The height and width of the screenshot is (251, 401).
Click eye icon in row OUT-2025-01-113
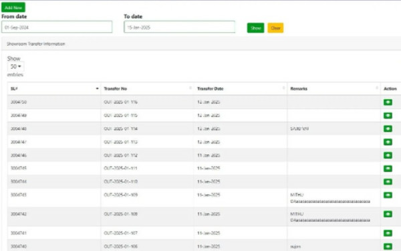[388, 142]
